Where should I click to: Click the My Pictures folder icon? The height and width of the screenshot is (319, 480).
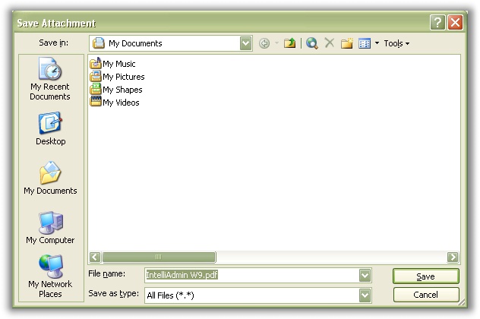coord(96,76)
